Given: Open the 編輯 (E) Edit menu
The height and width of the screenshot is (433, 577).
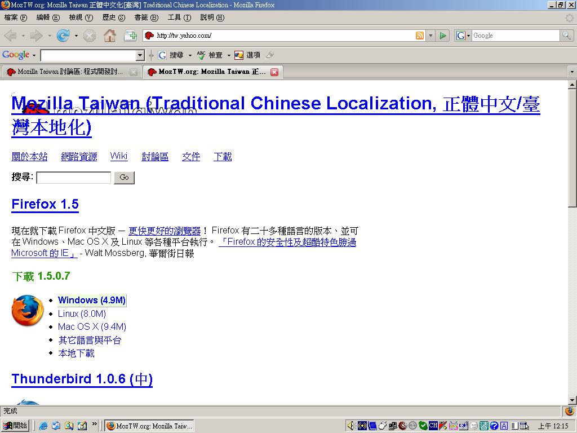Looking at the screenshot, I should (x=48, y=17).
